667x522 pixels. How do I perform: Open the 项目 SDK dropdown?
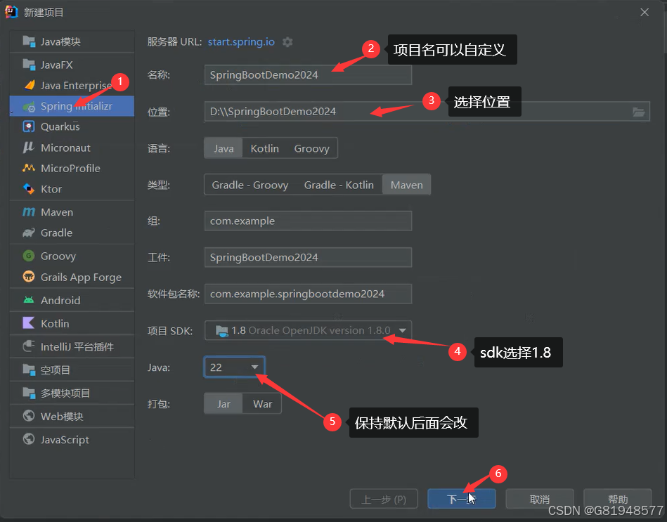point(308,330)
